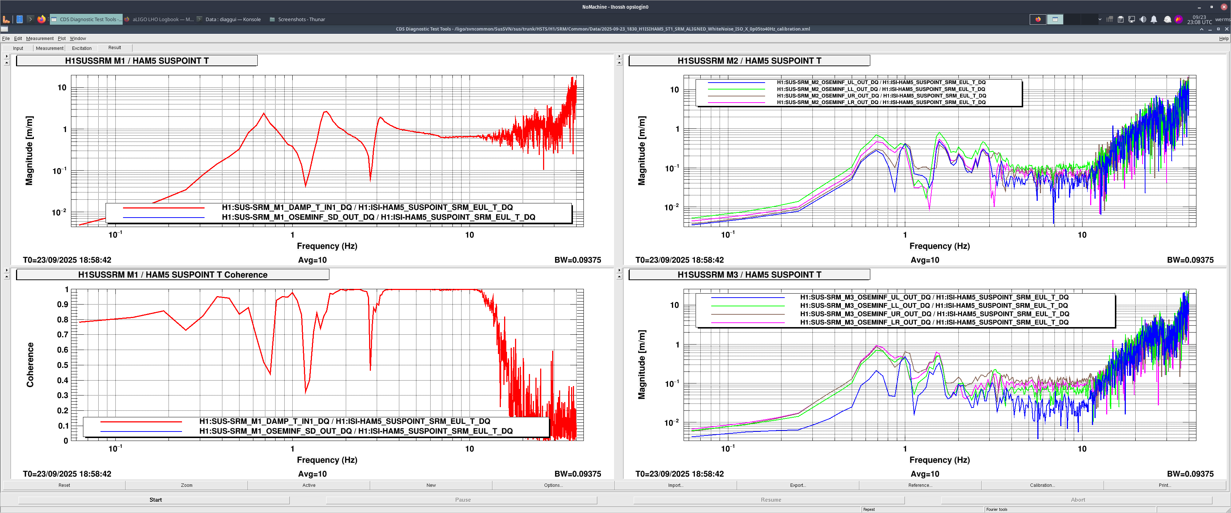
Task: Click the application menu foot icon
Action: [x=6, y=19]
